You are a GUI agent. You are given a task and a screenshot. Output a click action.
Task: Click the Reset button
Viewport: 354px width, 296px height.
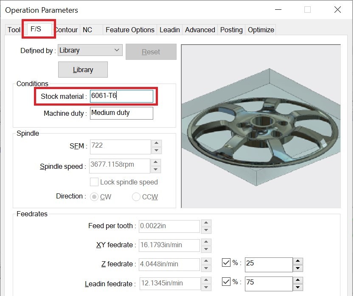tap(151, 52)
